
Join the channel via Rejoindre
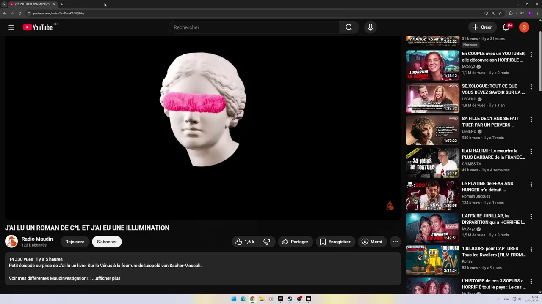75,242
